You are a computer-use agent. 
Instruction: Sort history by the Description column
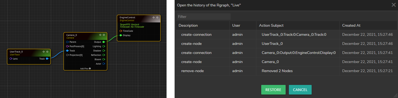click(188, 25)
